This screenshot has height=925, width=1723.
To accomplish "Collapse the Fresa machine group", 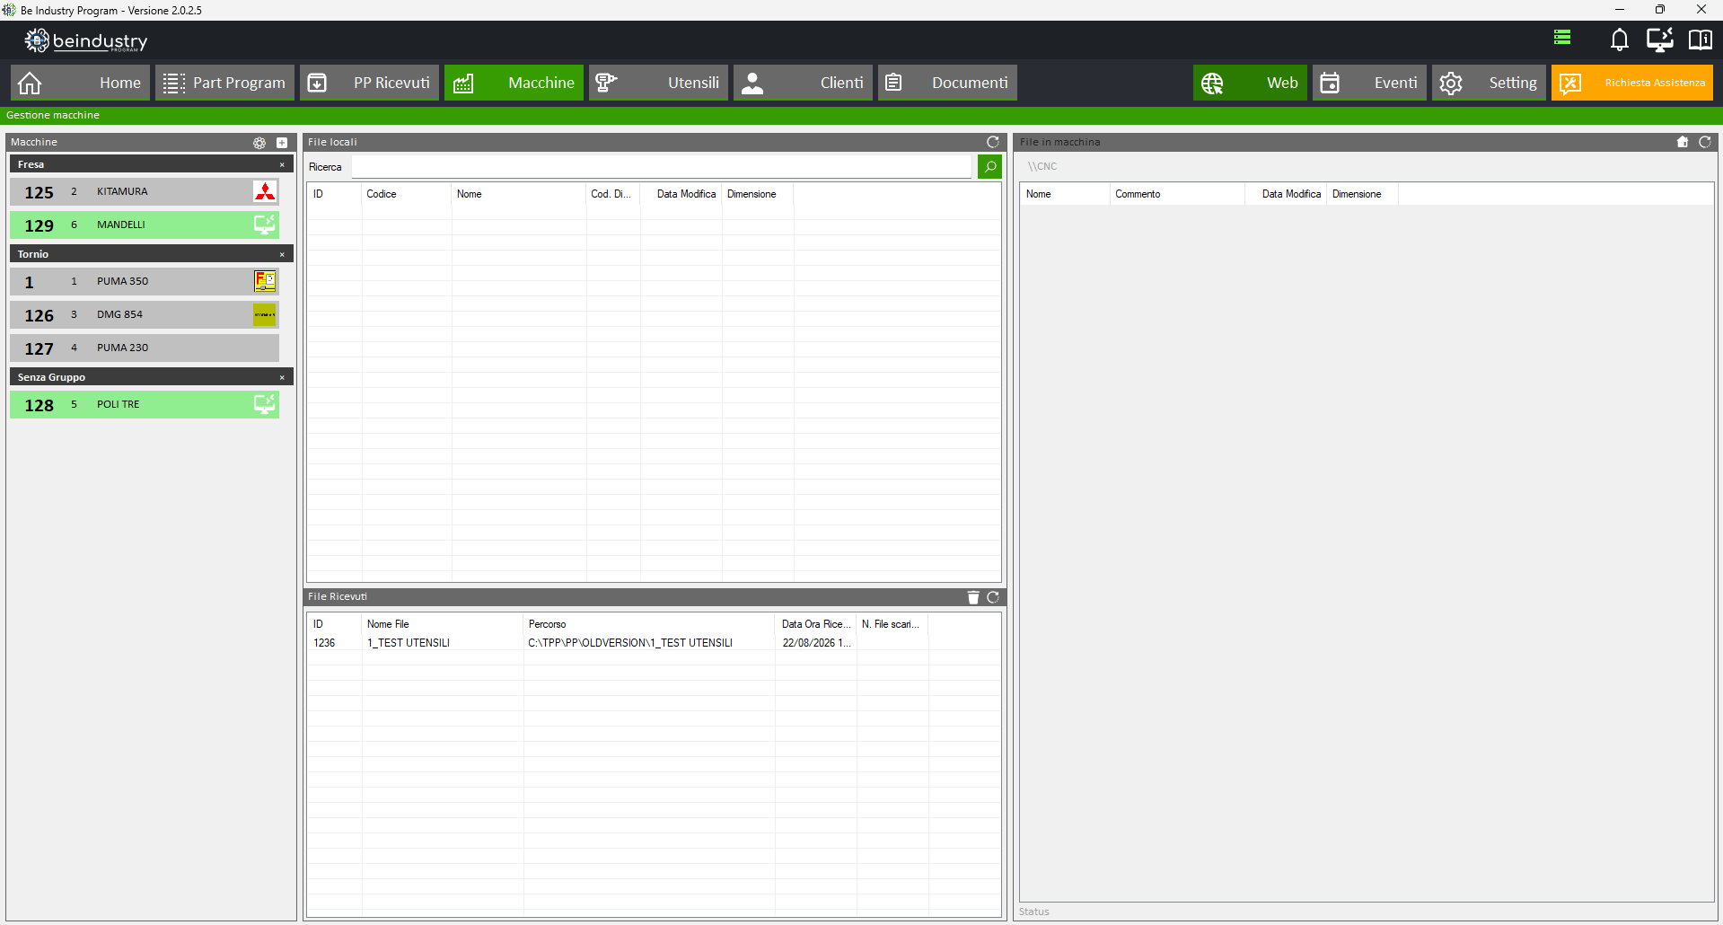I will pyautogui.click(x=282, y=165).
